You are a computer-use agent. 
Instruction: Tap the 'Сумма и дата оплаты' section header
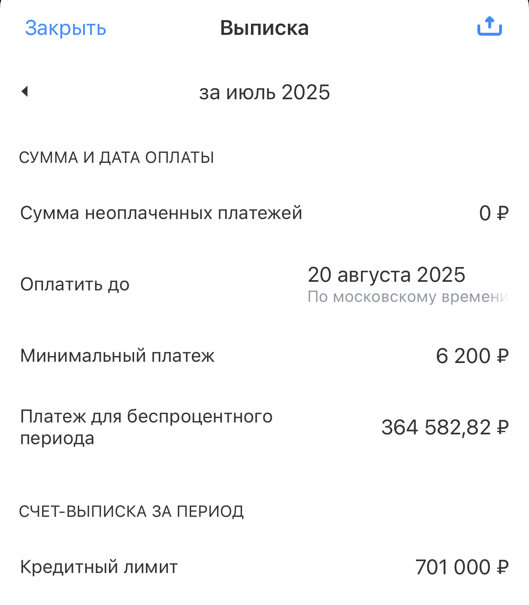(x=116, y=158)
